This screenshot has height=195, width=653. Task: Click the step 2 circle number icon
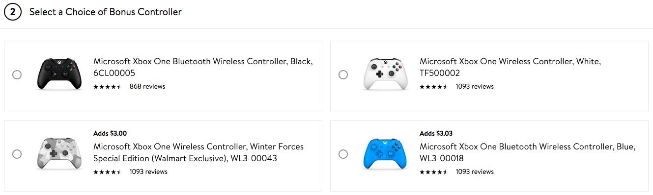pos(13,12)
